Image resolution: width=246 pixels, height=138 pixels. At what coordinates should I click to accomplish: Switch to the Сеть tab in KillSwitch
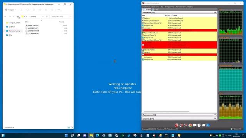[x=155, y=10]
